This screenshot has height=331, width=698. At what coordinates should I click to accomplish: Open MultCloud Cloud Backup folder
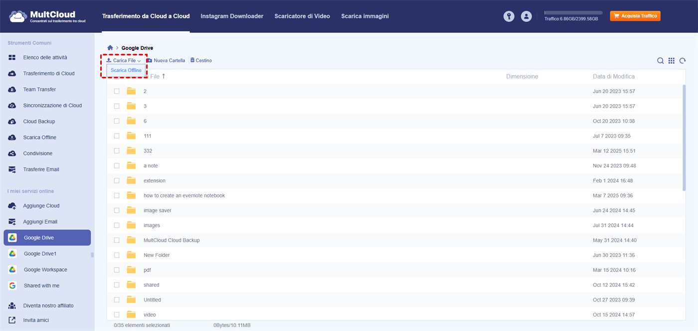(172, 240)
